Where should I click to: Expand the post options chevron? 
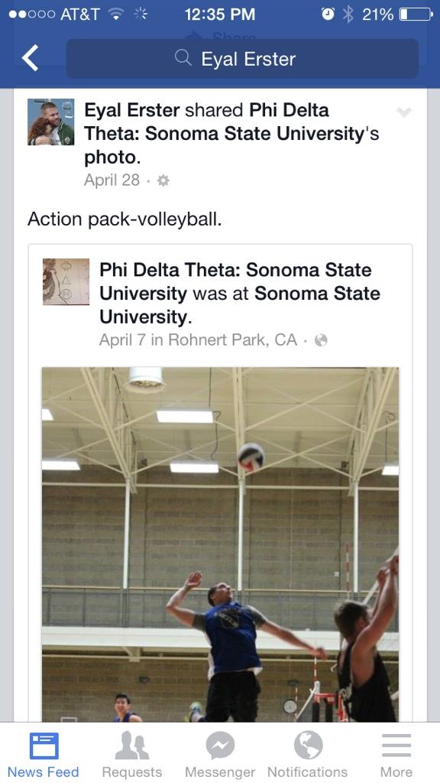(403, 112)
